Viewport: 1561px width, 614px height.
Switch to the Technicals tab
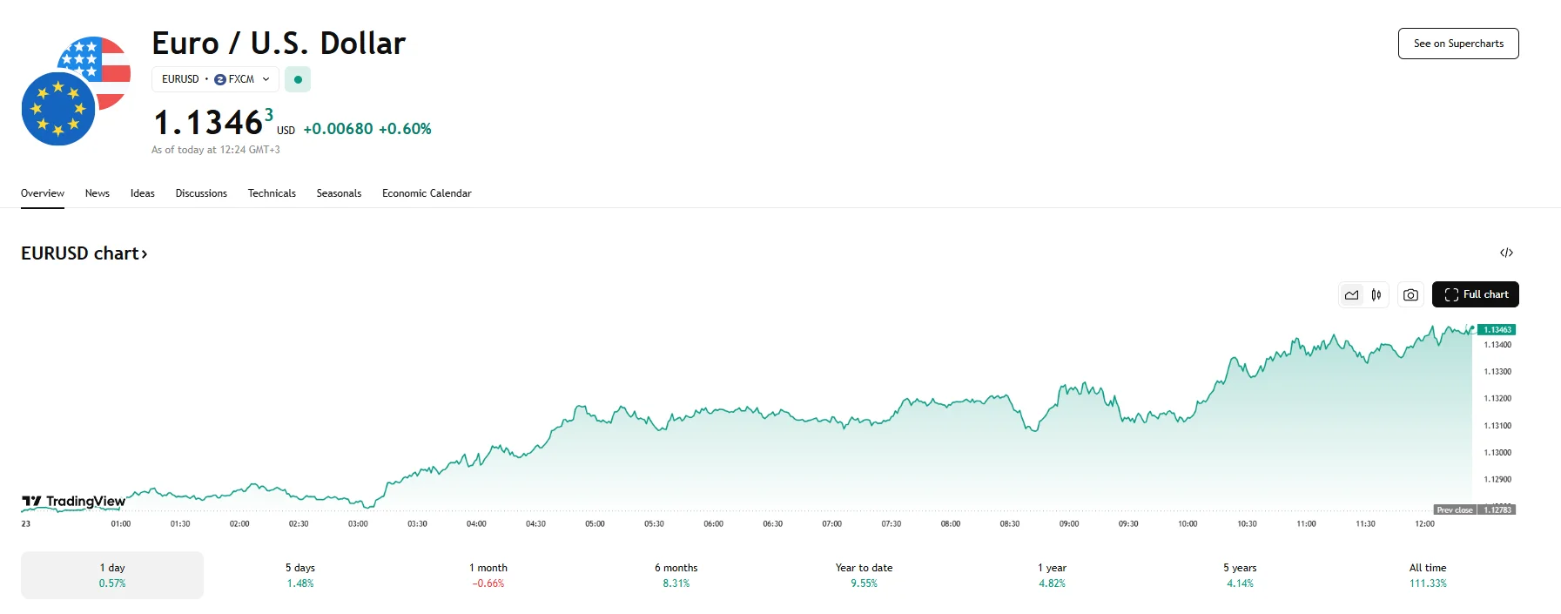coord(272,193)
